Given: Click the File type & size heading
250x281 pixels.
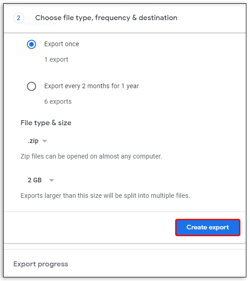Looking at the screenshot, I should (x=46, y=123).
